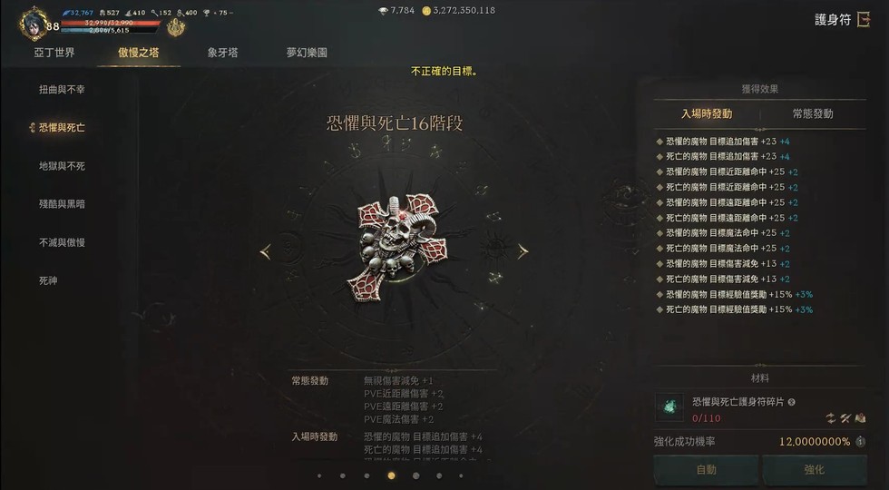The image size is (889, 490).
Task: Click the 恐懼與死亡護身符碎片 material thumbnail
Action: (x=669, y=407)
